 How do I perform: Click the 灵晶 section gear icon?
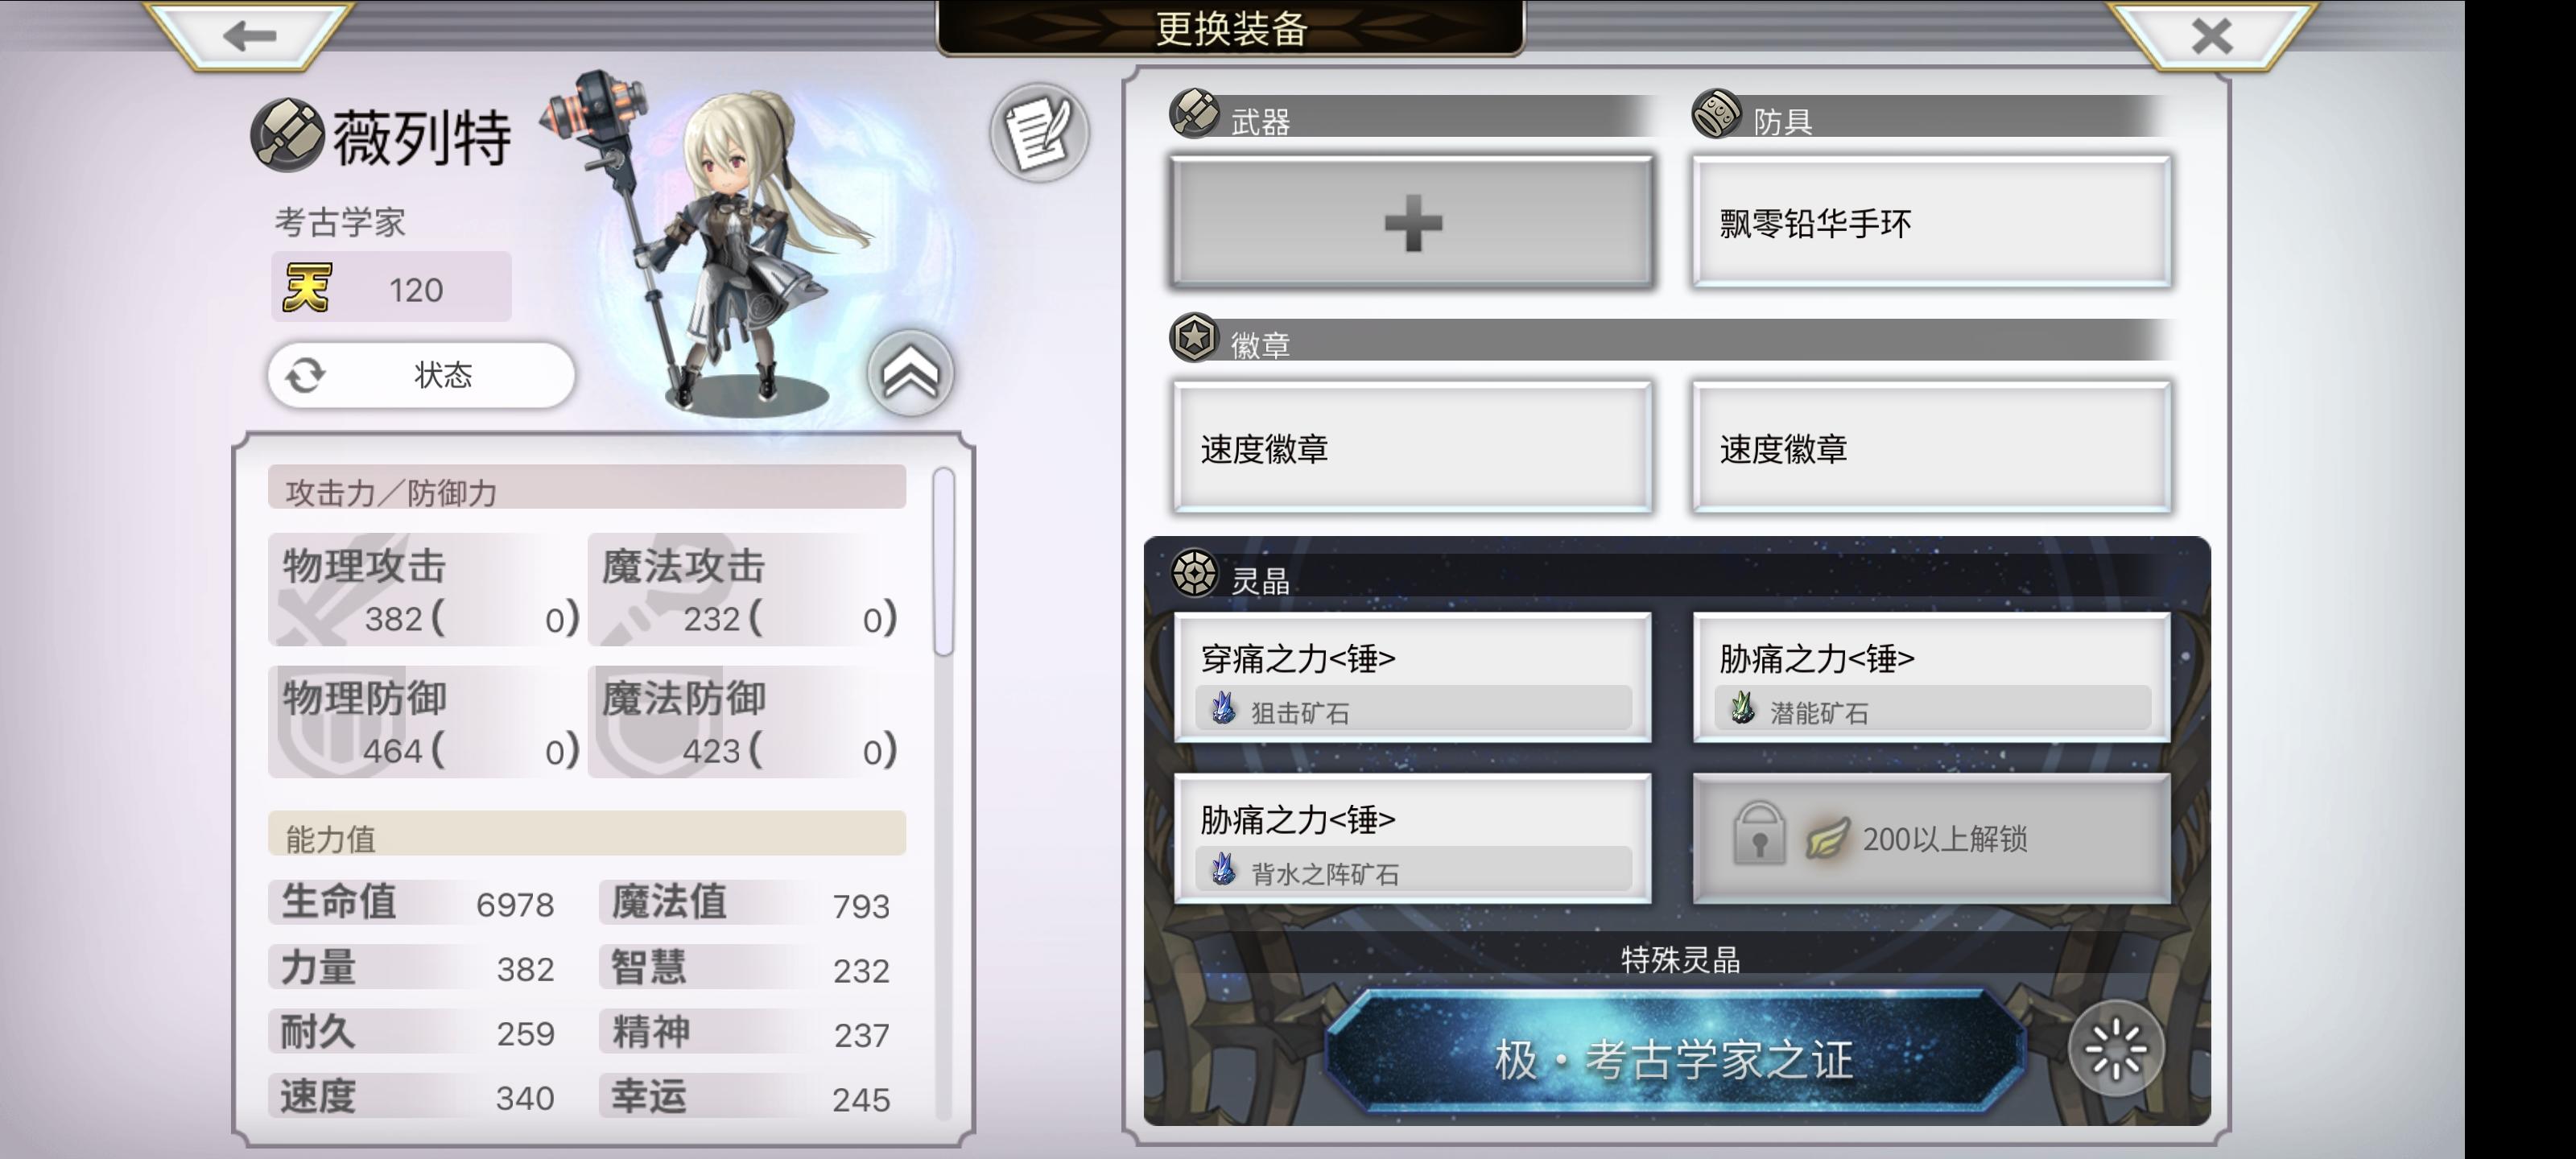[x=1194, y=574]
